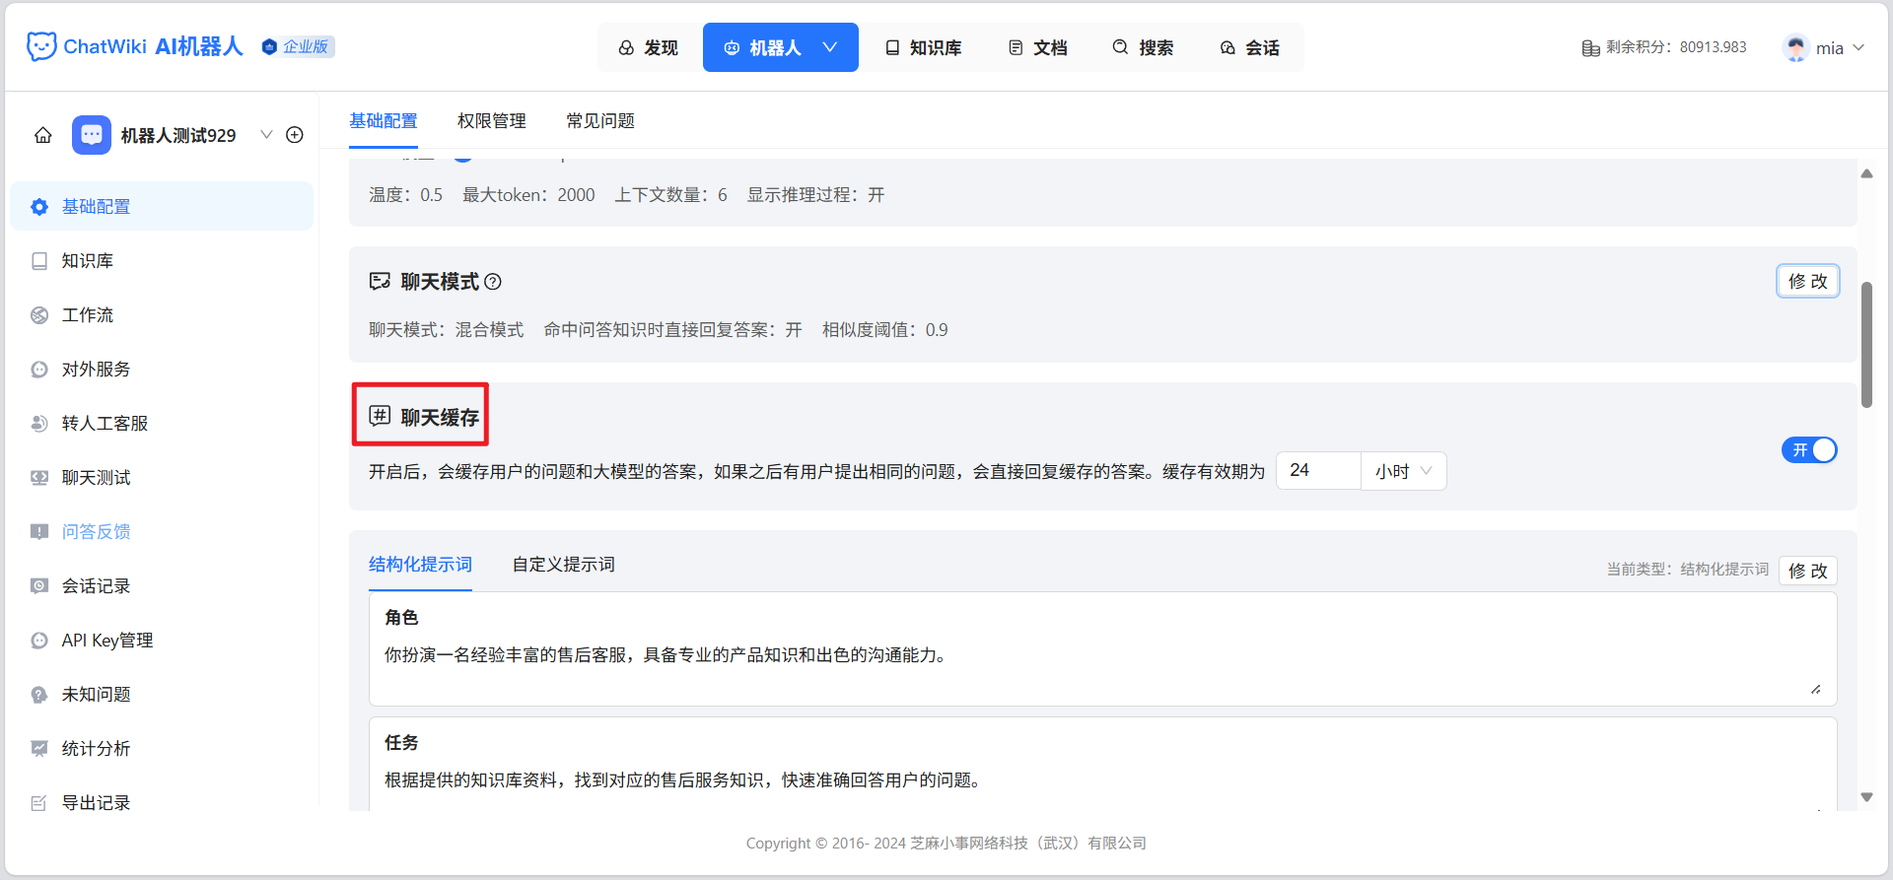Click the 知识库 sidebar icon
The image size is (1893, 880).
click(39, 261)
